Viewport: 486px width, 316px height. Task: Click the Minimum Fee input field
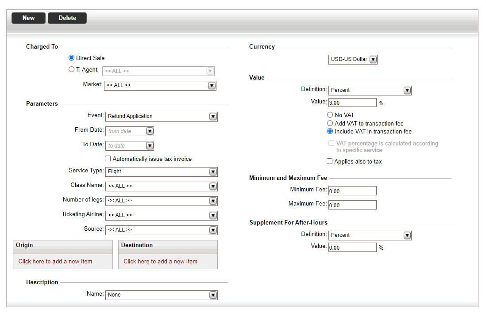352,191
